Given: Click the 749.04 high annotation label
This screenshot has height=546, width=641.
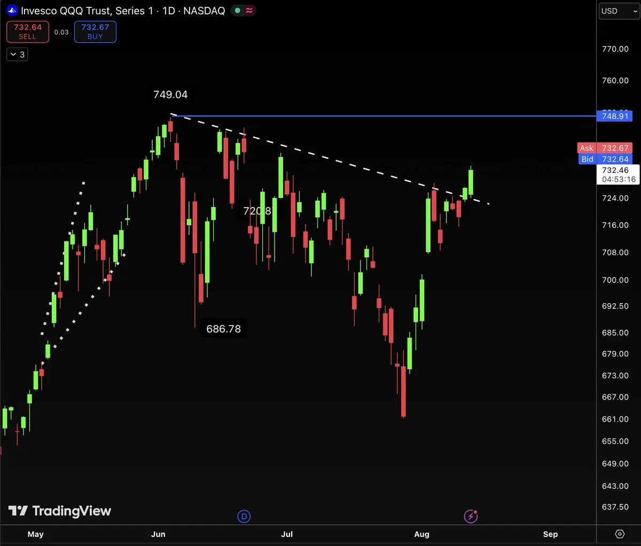Looking at the screenshot, I should tap(170, 94).
